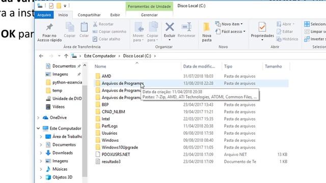This screenshot has width=326, height=183.
Task: Switch to the Exibir tab
Action: click(115, 15)
